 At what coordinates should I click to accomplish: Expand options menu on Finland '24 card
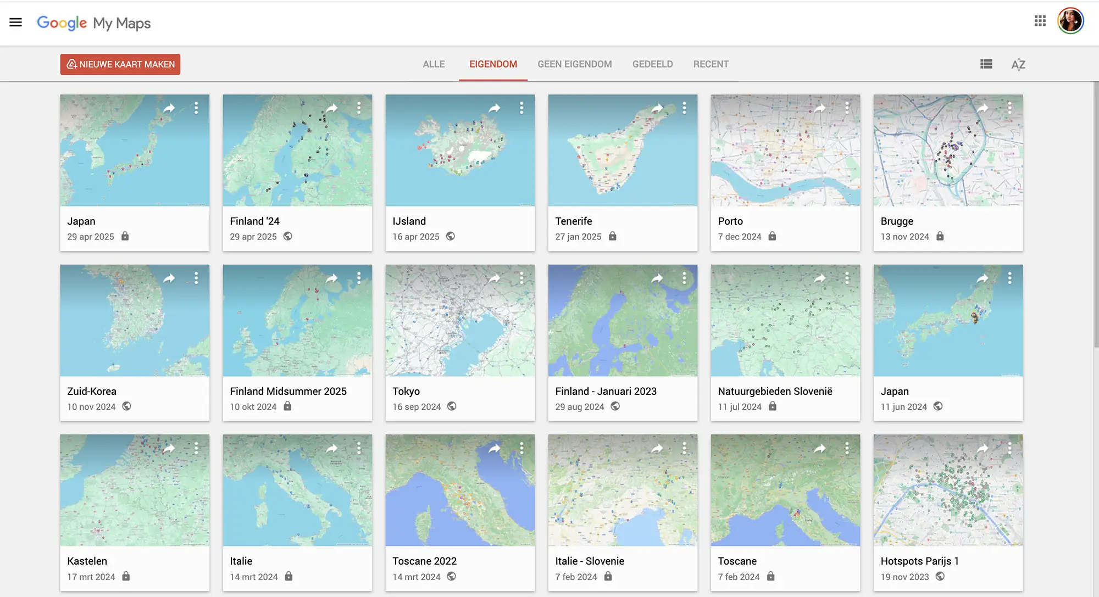click(x=359, y=108)
